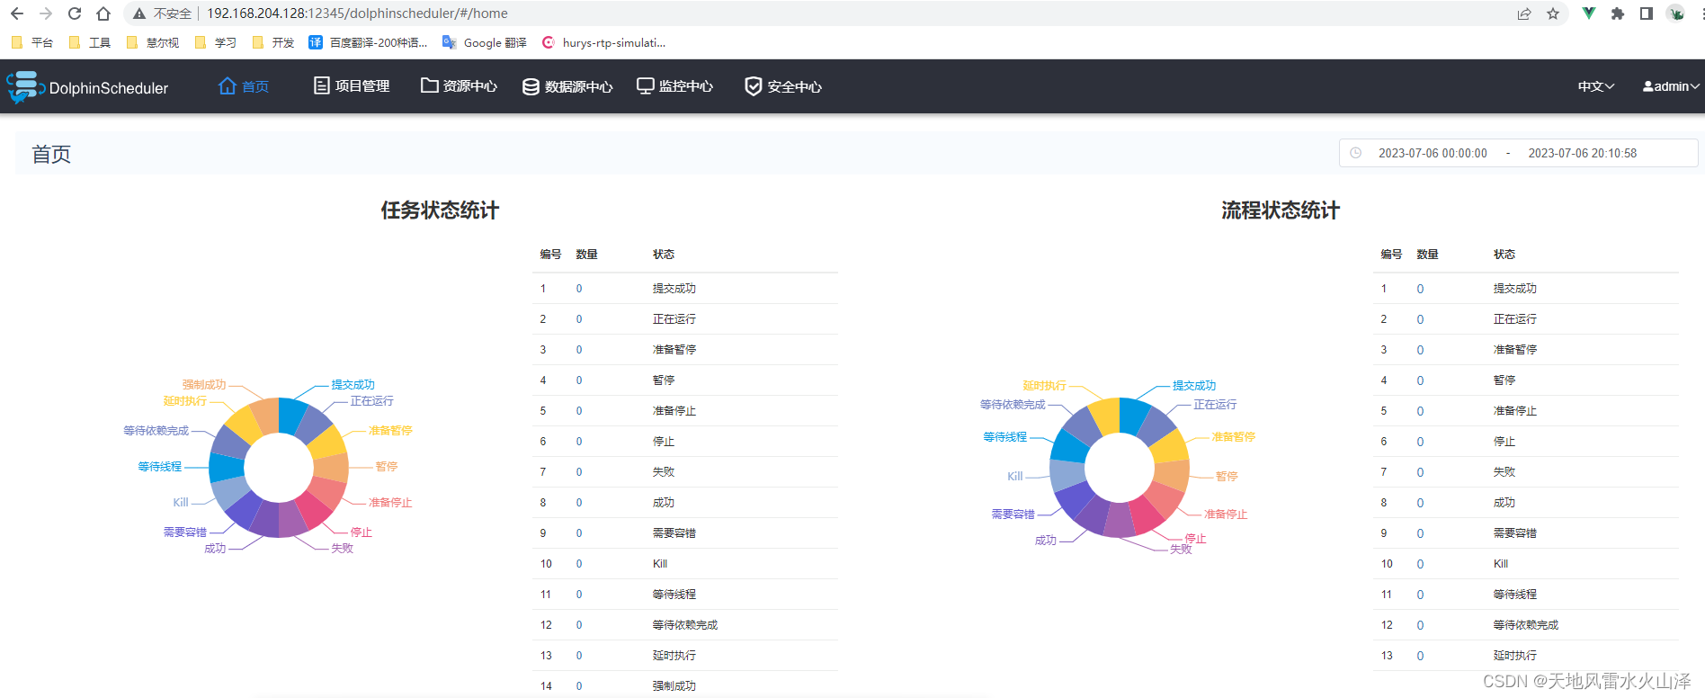Click count 0 for task 正在运行 row
This screenshot has height=698, width=1705.
[579, 319]
